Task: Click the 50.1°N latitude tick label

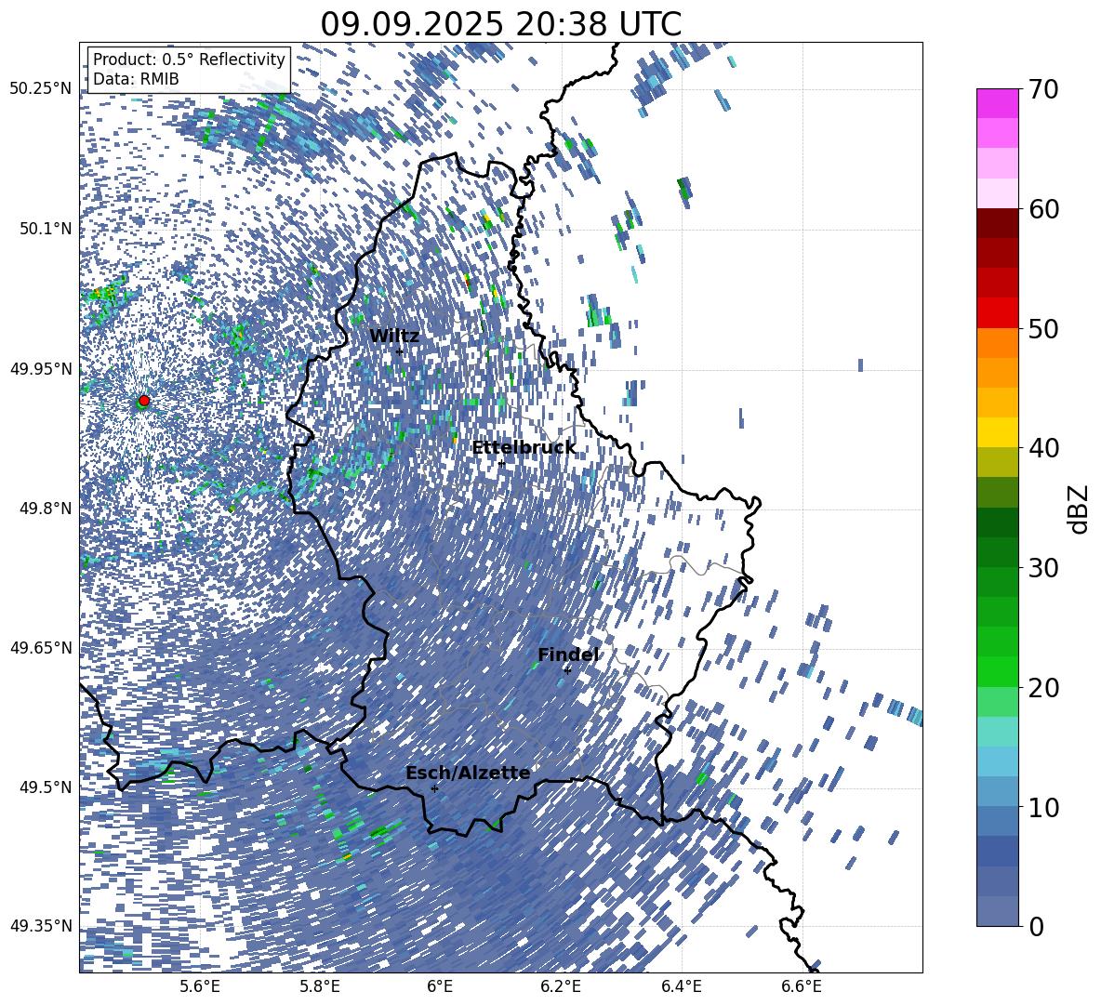Action: pyautogui.click(x=46, y=229)
